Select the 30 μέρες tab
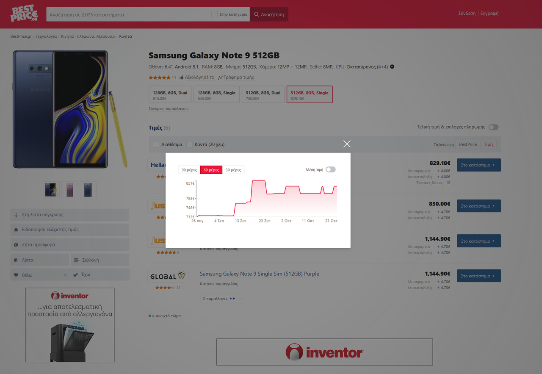 click(x=233, y=170)
